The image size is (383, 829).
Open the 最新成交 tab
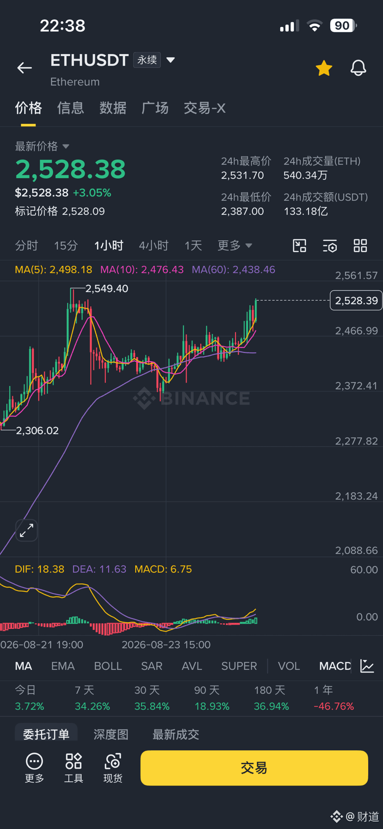tap(176, 734)
